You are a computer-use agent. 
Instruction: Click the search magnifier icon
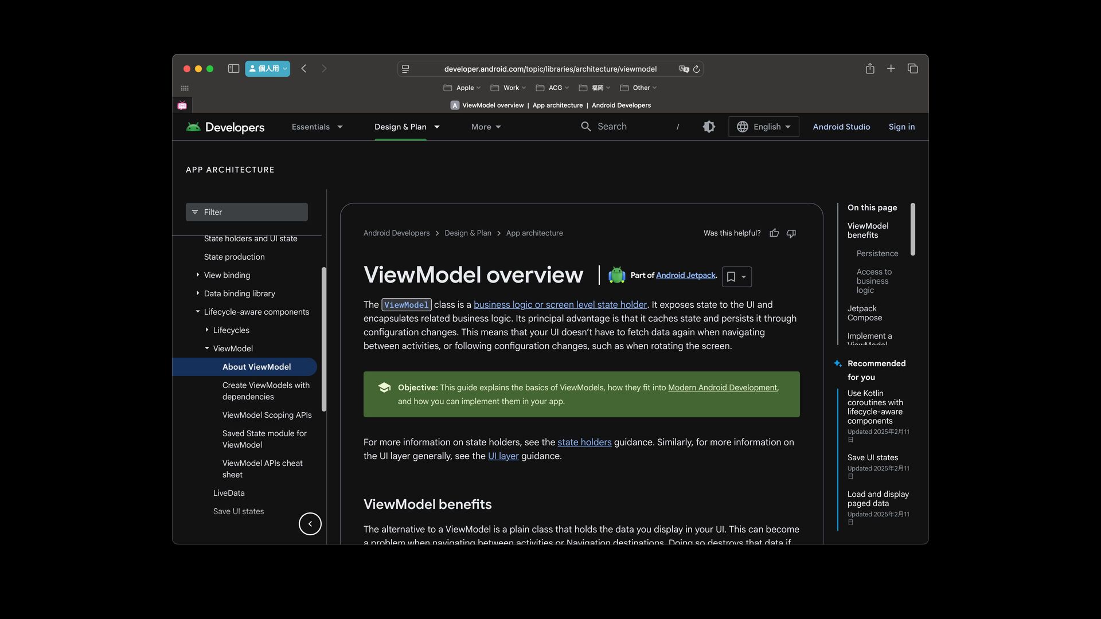coord(585,127)
